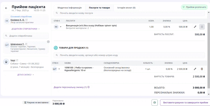Edit the vaccination service with pencil icon
The height and width of the screenshot is (106, 210).
(x=195, y=27)
